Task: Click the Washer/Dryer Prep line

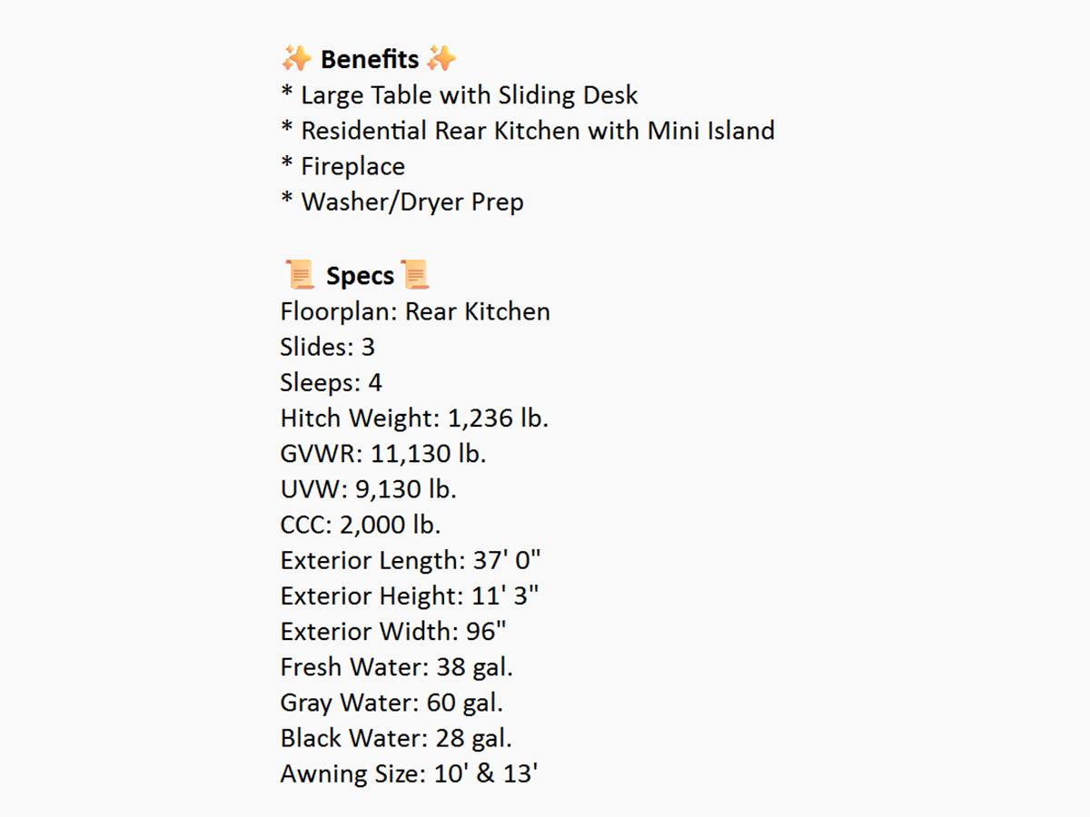Action: coord(402,202)
